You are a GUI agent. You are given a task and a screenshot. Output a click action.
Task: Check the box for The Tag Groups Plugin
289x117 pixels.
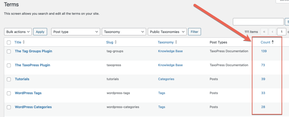tap(9, 52)
